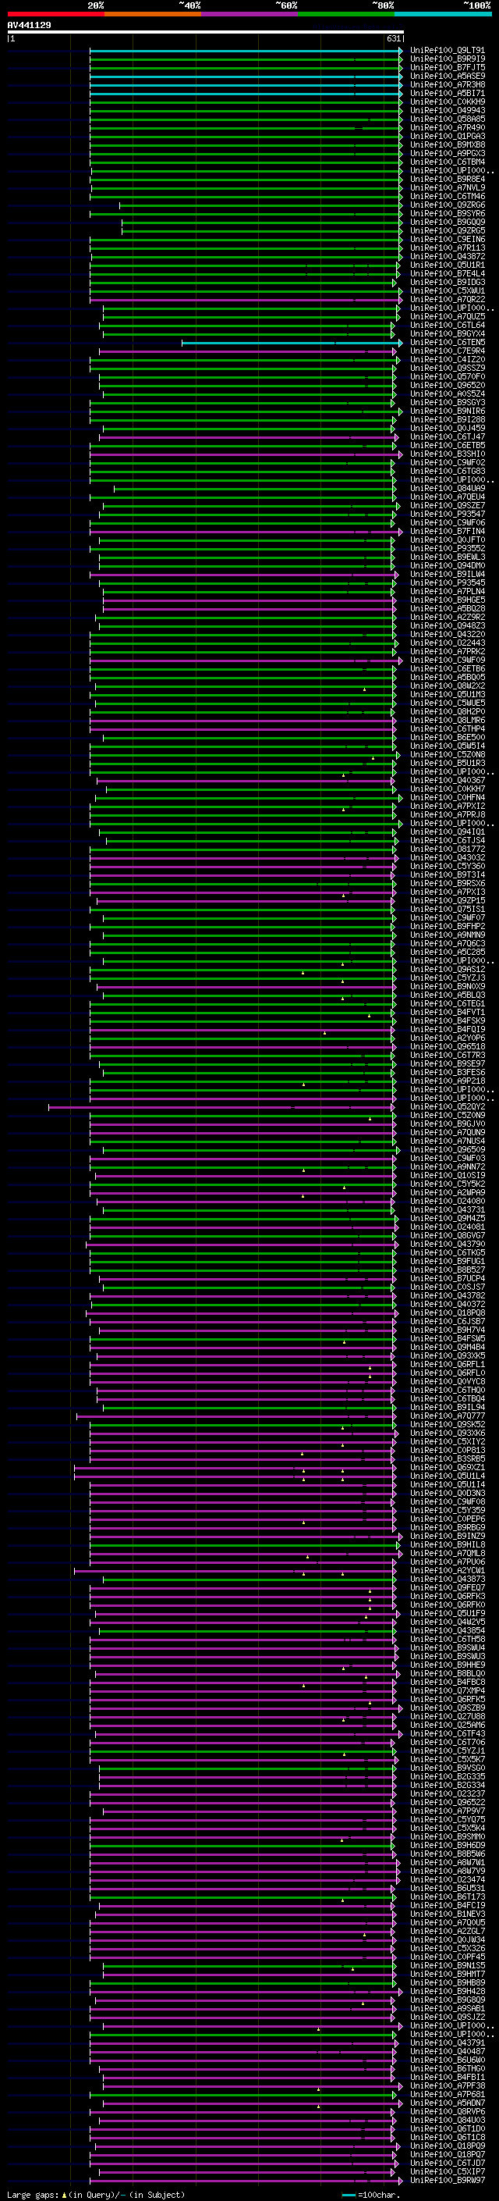Image resolution: width=499 pixels, height=2201 pixels.
Task: Select hit label UniRef100_B9GYX4
Action: pos(448,334)
